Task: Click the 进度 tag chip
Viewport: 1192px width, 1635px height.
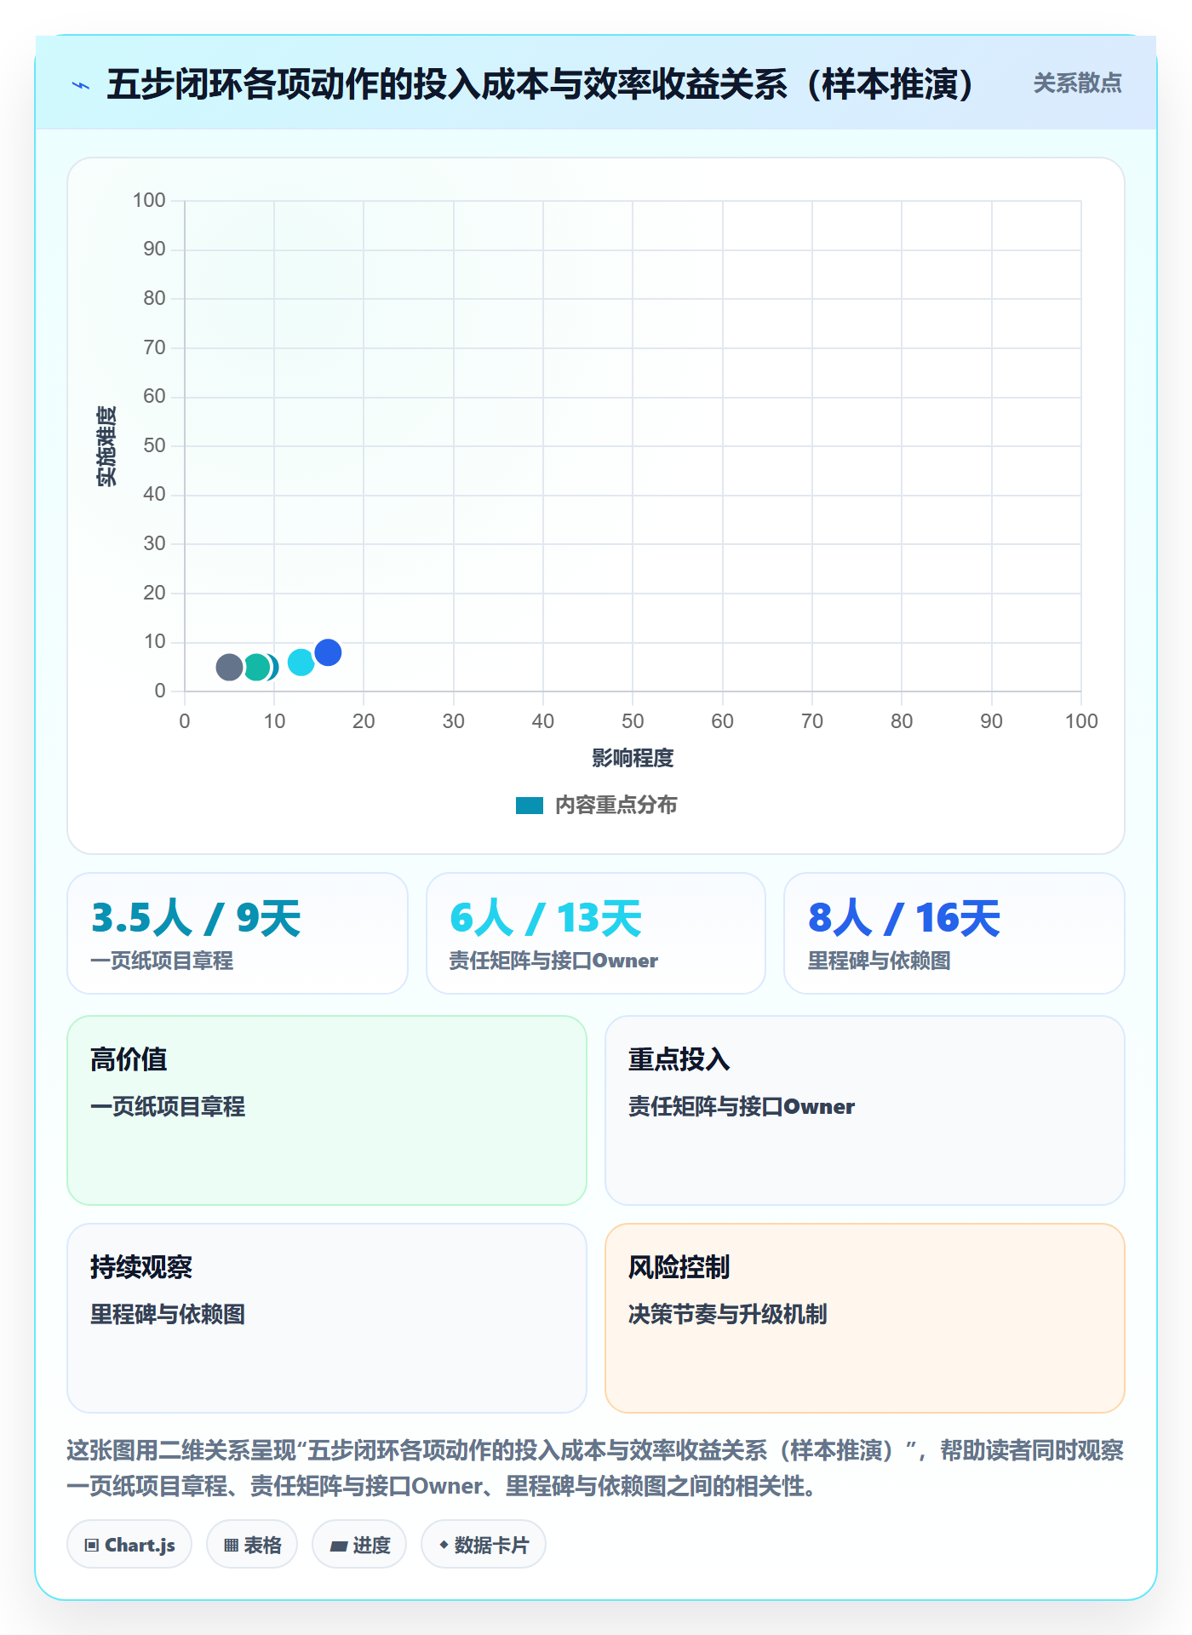Action: [x=359, y=1545]
